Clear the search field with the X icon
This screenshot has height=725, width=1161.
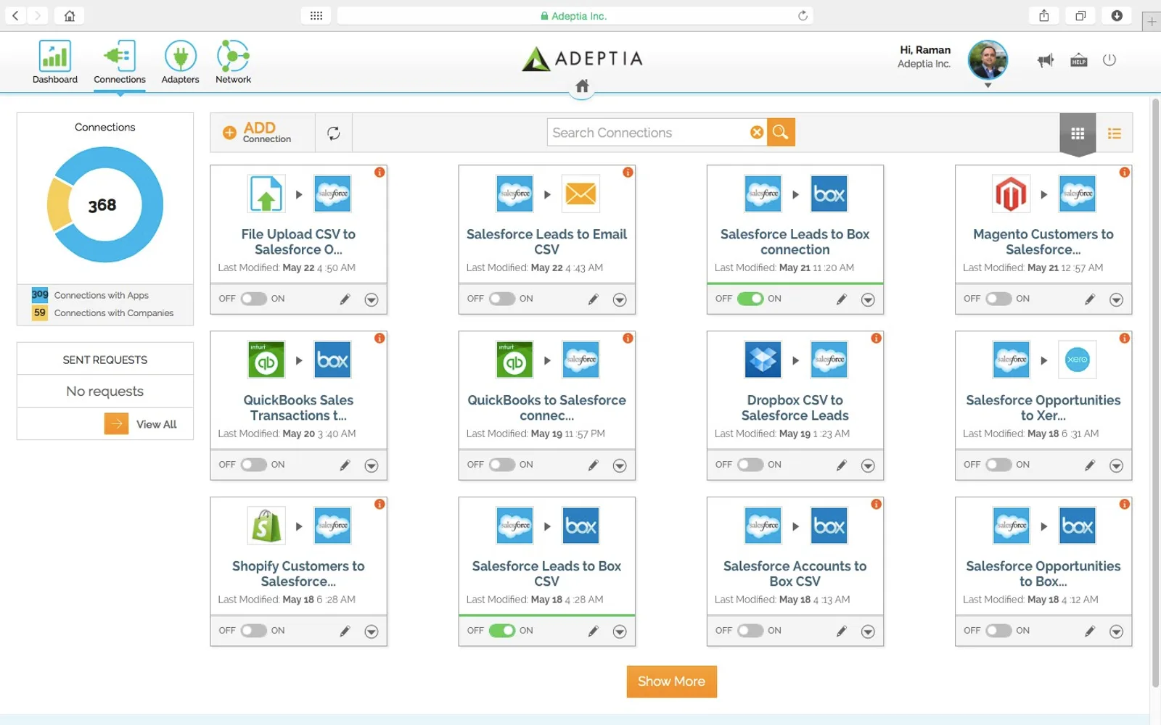pos(757,132)
